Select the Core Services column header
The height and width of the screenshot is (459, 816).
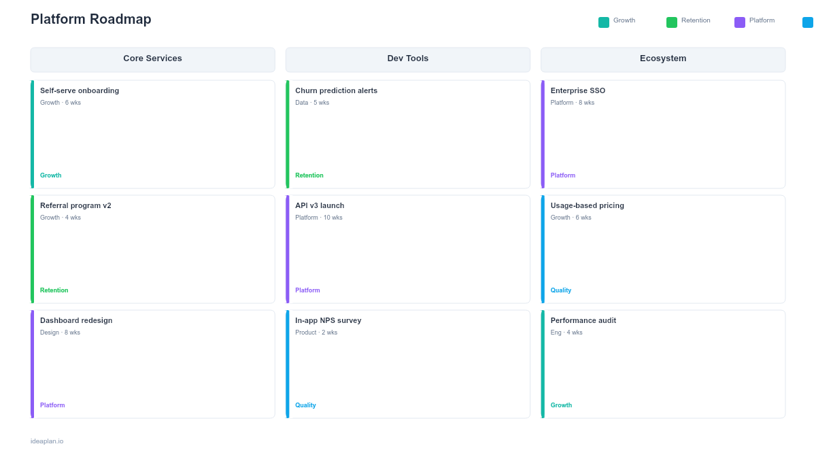coord(152,59)
